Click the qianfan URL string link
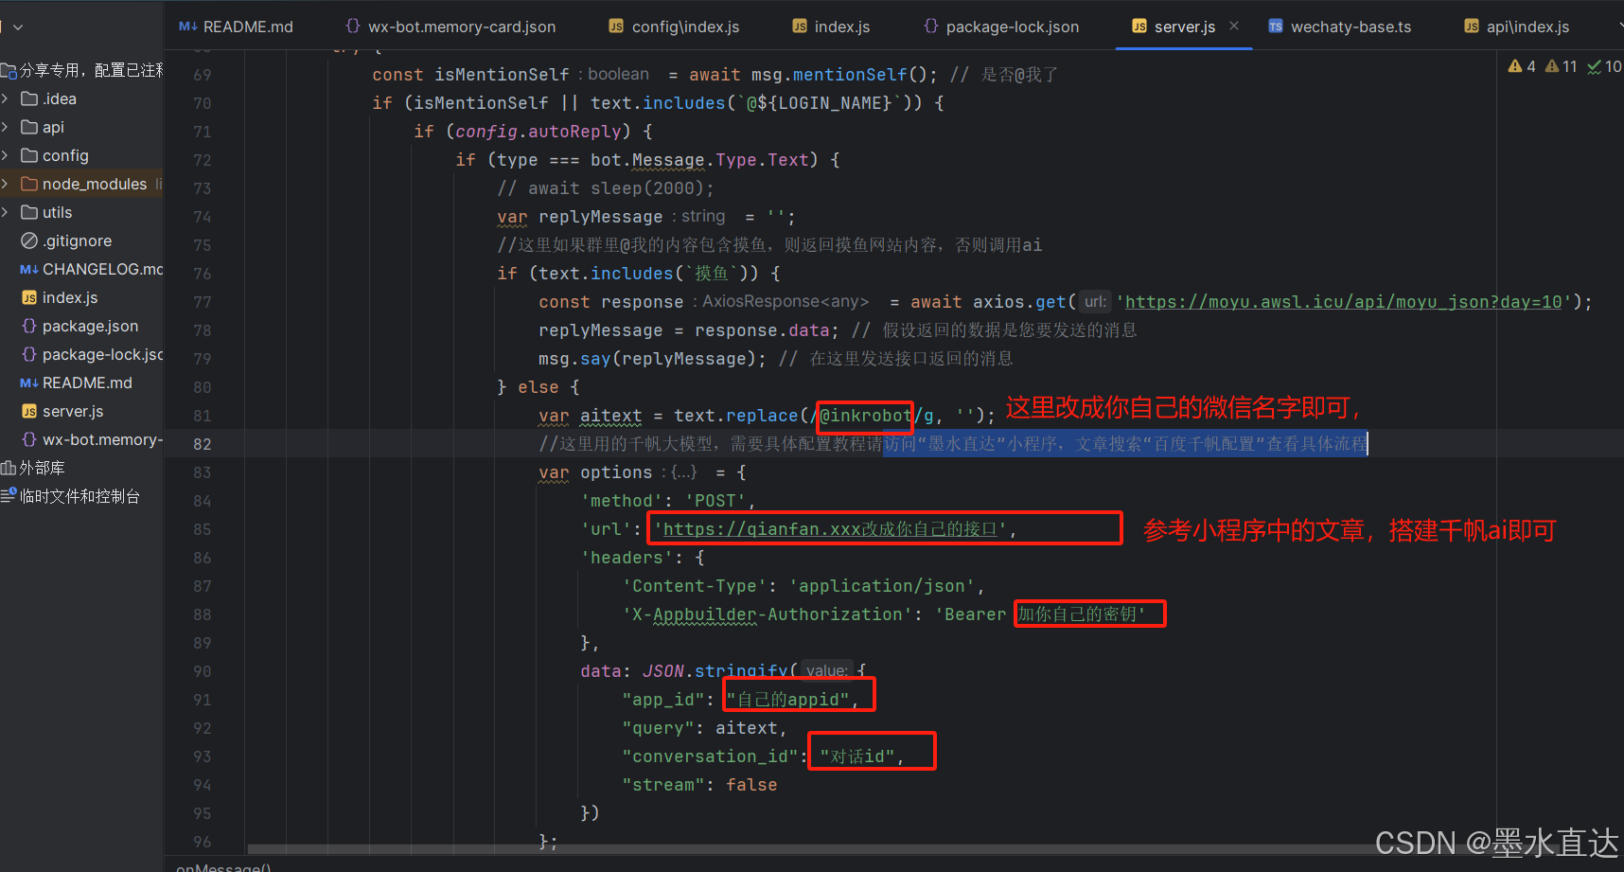The width and height of the screenshot is (1624, 872). click(x=830, y=529)
